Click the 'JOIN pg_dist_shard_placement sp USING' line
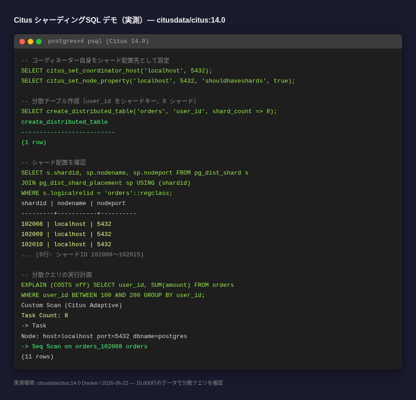Viewport: 416px width, 400px height. [106, 183]
